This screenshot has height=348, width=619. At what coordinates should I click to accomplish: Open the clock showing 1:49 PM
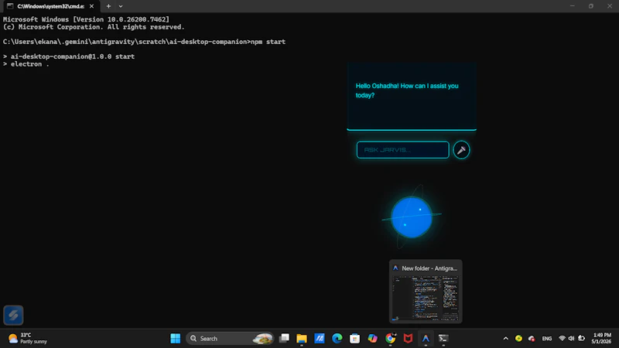601,338
